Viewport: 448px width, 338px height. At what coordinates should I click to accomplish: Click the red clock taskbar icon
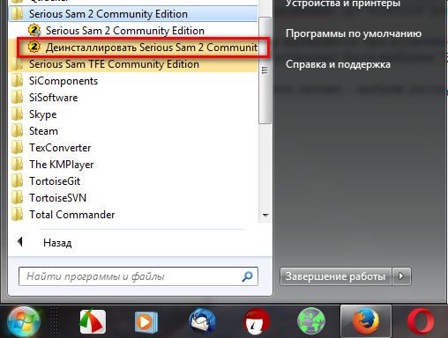[x=257, y=321]
